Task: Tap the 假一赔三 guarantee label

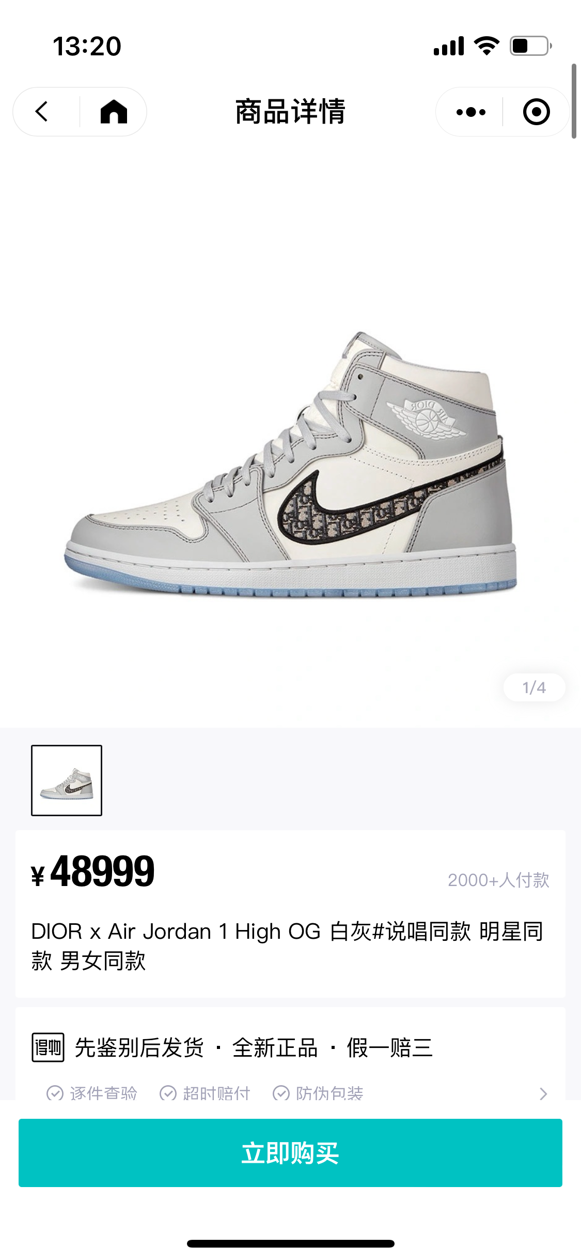Action: [390, 1048]
